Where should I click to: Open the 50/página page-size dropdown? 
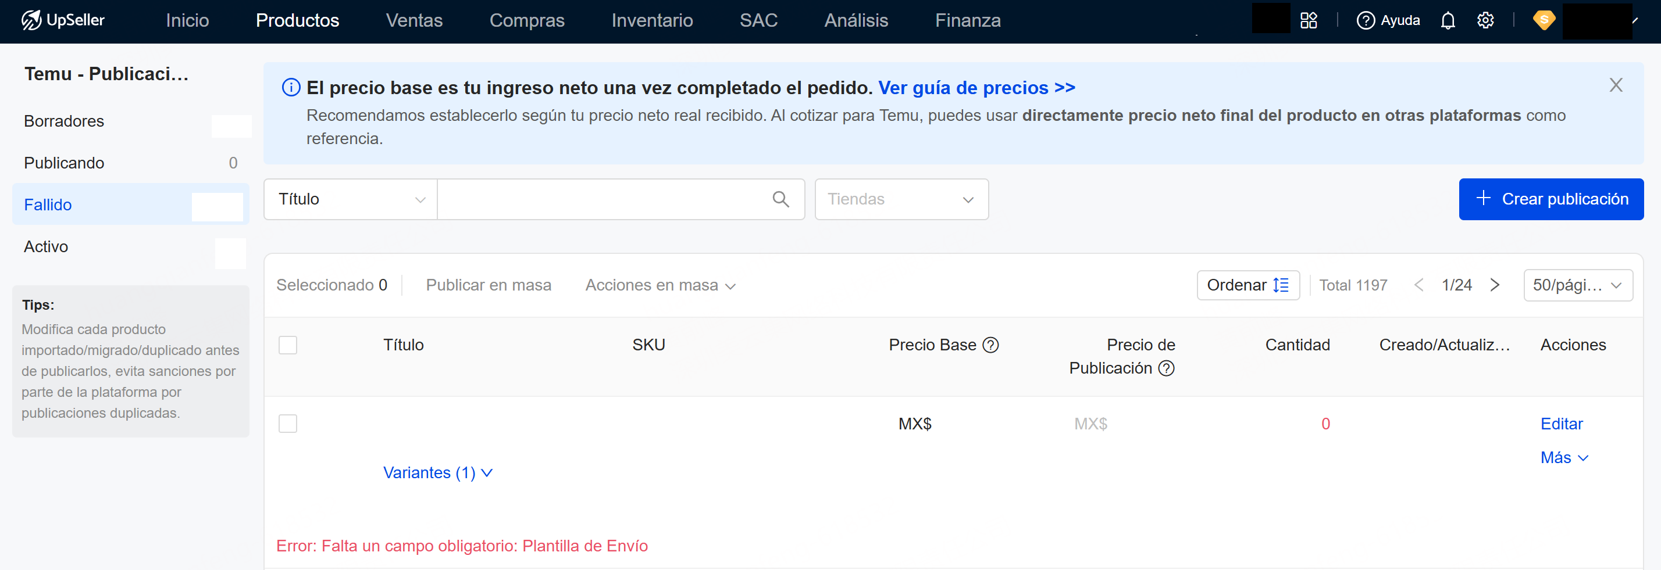pyautogui.click(x=1577, y=285)
